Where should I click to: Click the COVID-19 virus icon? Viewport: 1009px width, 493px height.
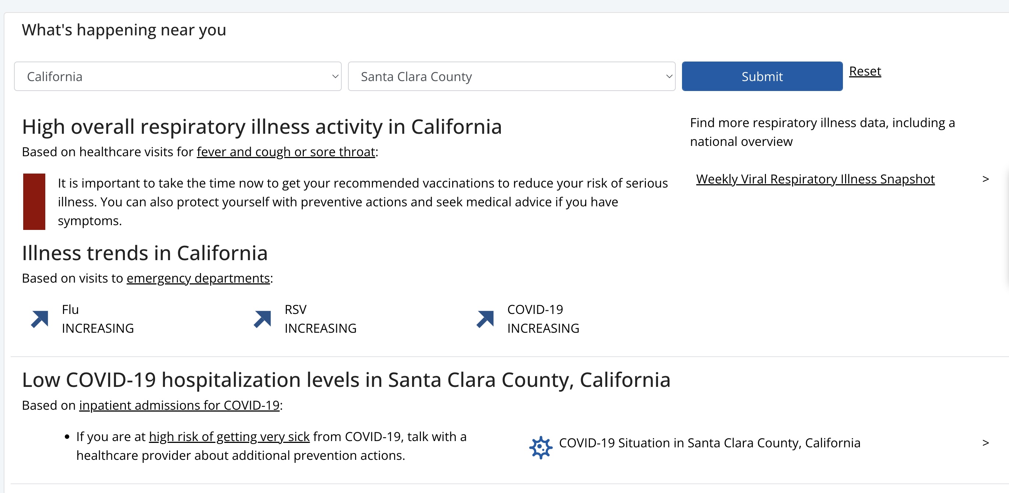[541, 447]
